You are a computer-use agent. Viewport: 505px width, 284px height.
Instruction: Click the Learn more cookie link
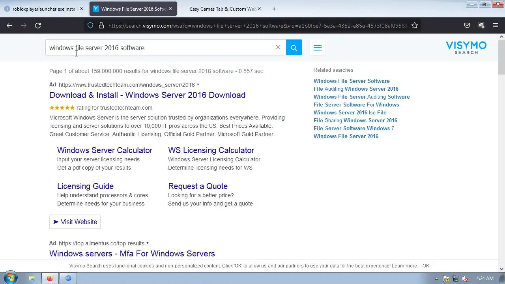404,266
